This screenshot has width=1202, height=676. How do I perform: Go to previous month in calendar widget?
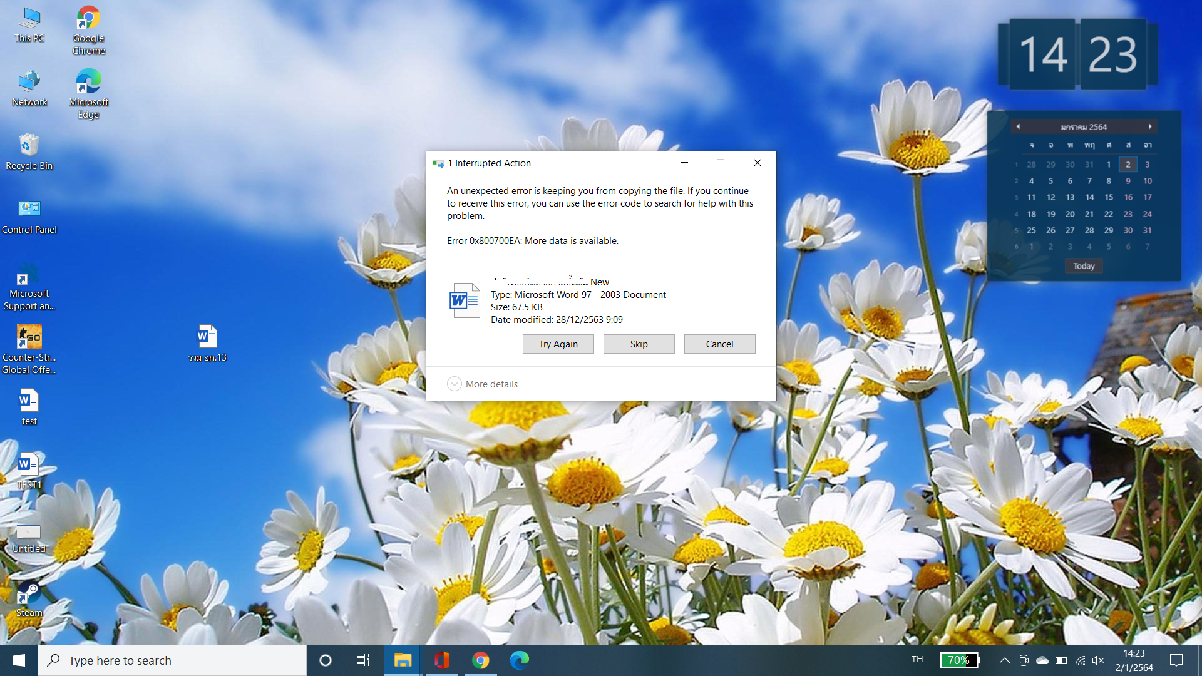click(x=1018, y=126)
